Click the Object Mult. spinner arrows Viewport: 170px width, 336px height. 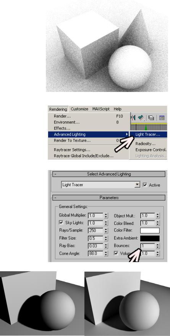[x=158, y=215]
